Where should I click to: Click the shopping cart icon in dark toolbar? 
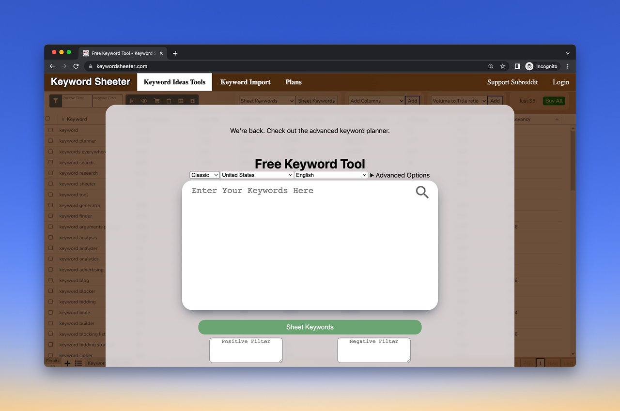coord(156,101)
